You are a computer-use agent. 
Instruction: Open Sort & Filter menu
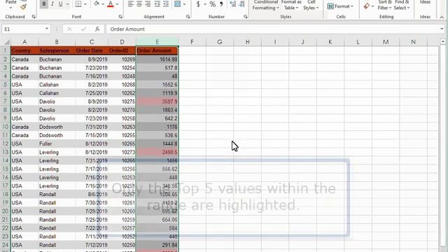point(384,5)
